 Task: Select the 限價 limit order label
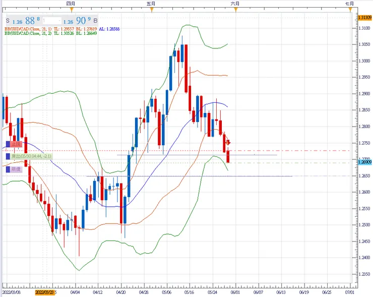tap(16, 169)
